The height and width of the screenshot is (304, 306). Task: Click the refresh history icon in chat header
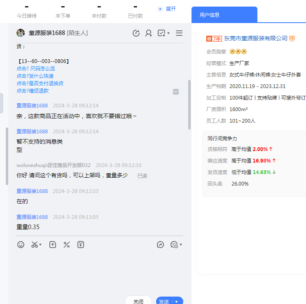(x=136, y=33)
